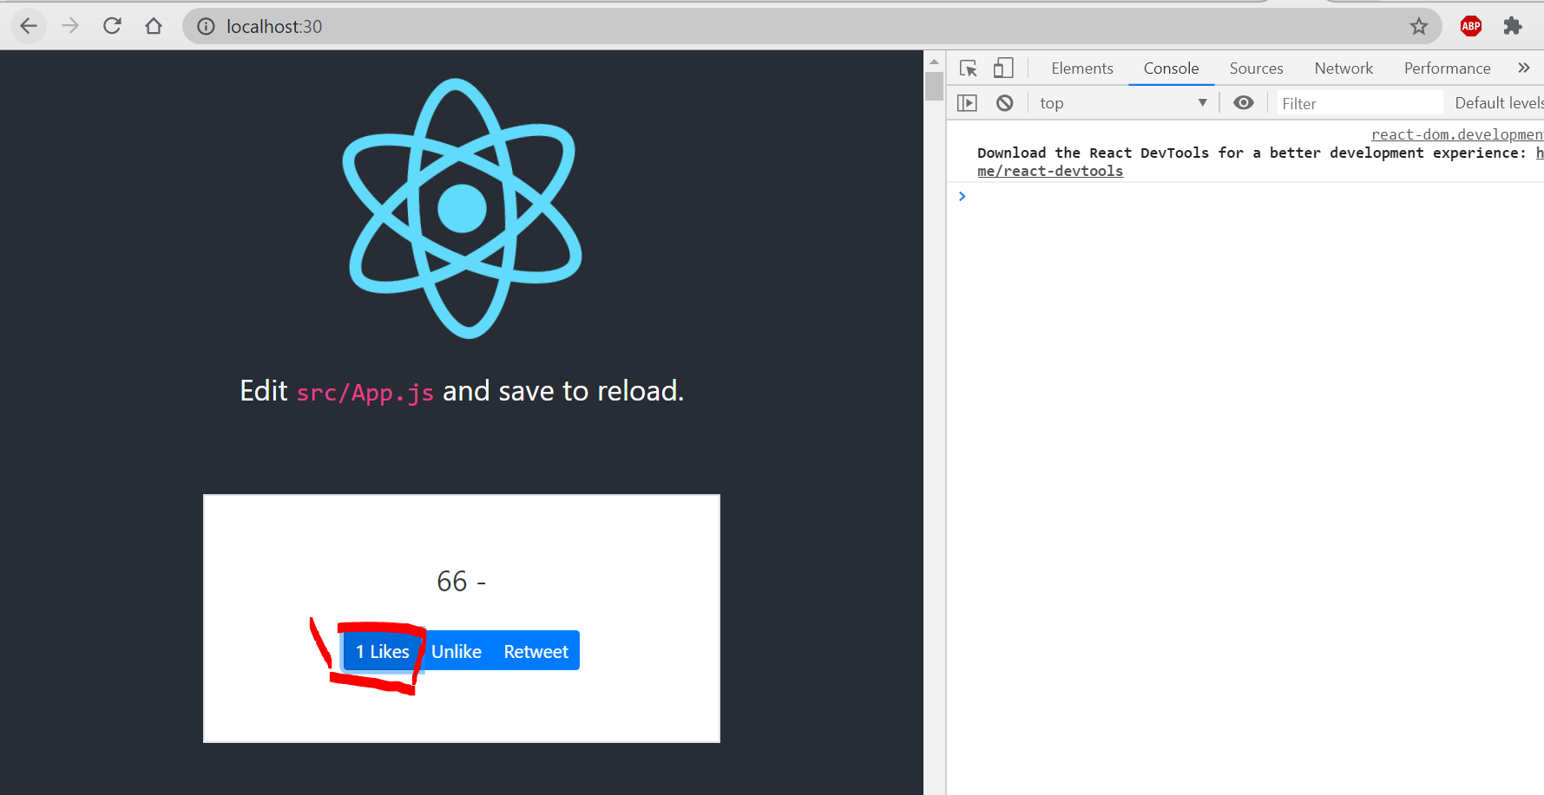This screenshot has width=1544, height=795.
Task: Click the console input prompt
Action: (1250, 197)
